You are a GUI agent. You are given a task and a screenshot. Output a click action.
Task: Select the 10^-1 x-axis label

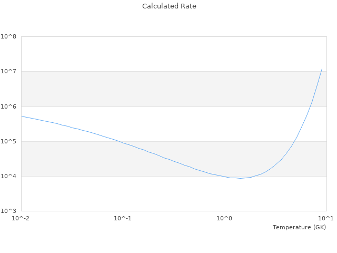click(123, 218)
